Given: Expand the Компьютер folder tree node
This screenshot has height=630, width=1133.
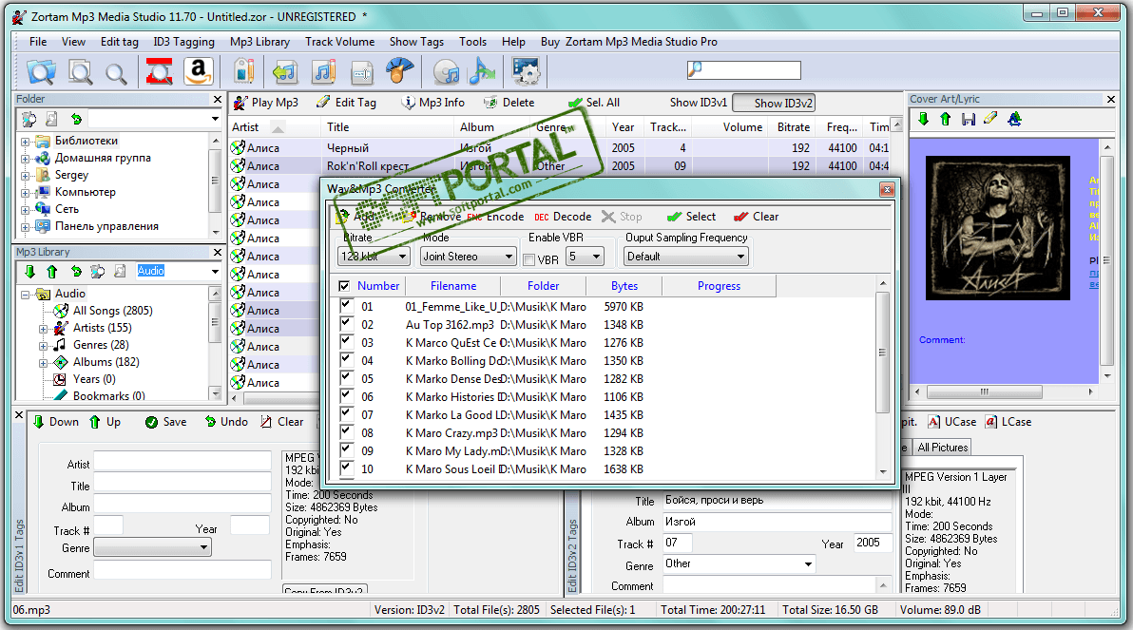Looking at the screenshot, I should (x=26, y=193).
